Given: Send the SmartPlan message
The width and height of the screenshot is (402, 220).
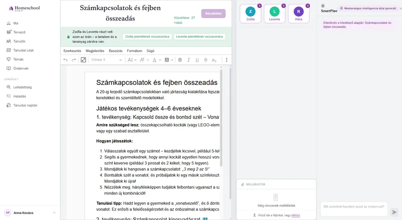Looking at the screenshot, I should coord(394,212).
